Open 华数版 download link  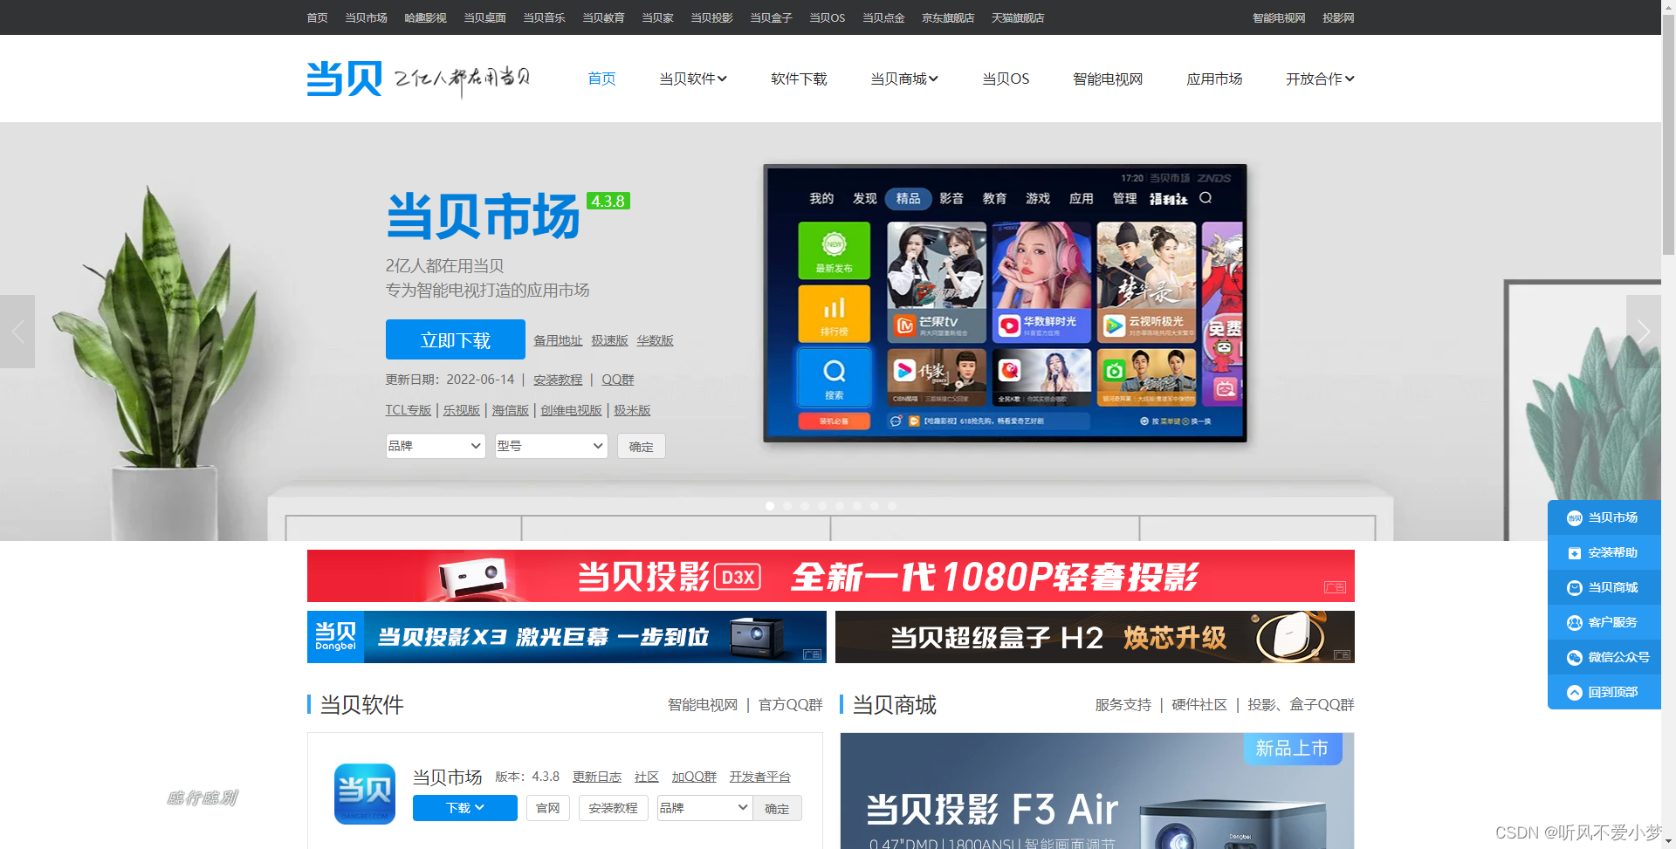(655, 340)
